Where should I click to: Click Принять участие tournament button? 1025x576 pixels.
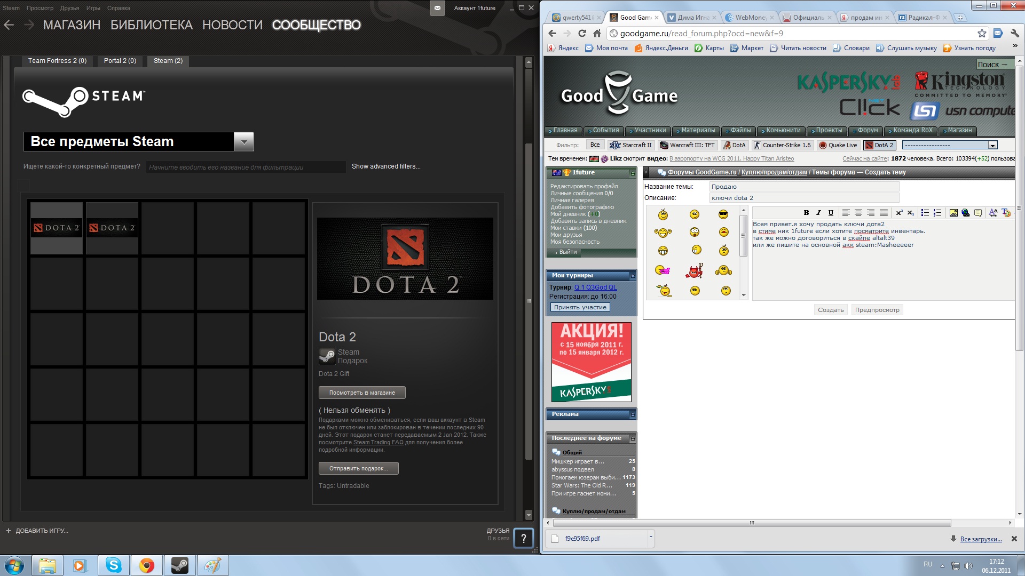pos(580,308)
